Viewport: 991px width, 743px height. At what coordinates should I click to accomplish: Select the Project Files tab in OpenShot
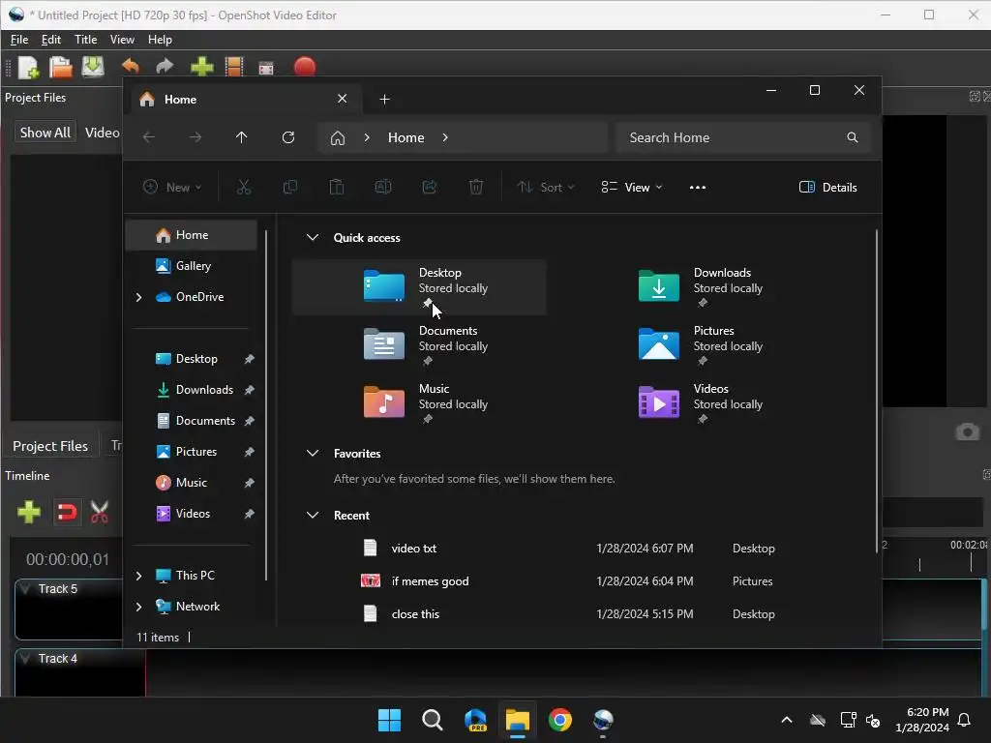[50, 446]
